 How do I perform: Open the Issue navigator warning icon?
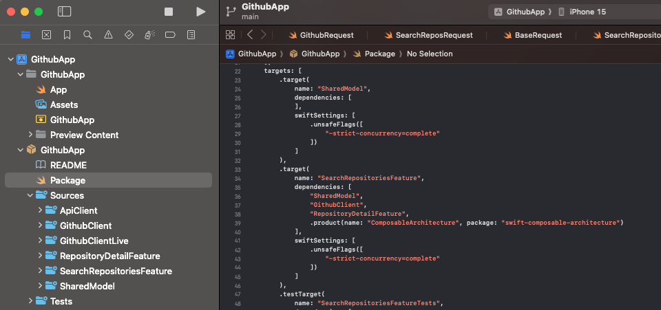108,35
